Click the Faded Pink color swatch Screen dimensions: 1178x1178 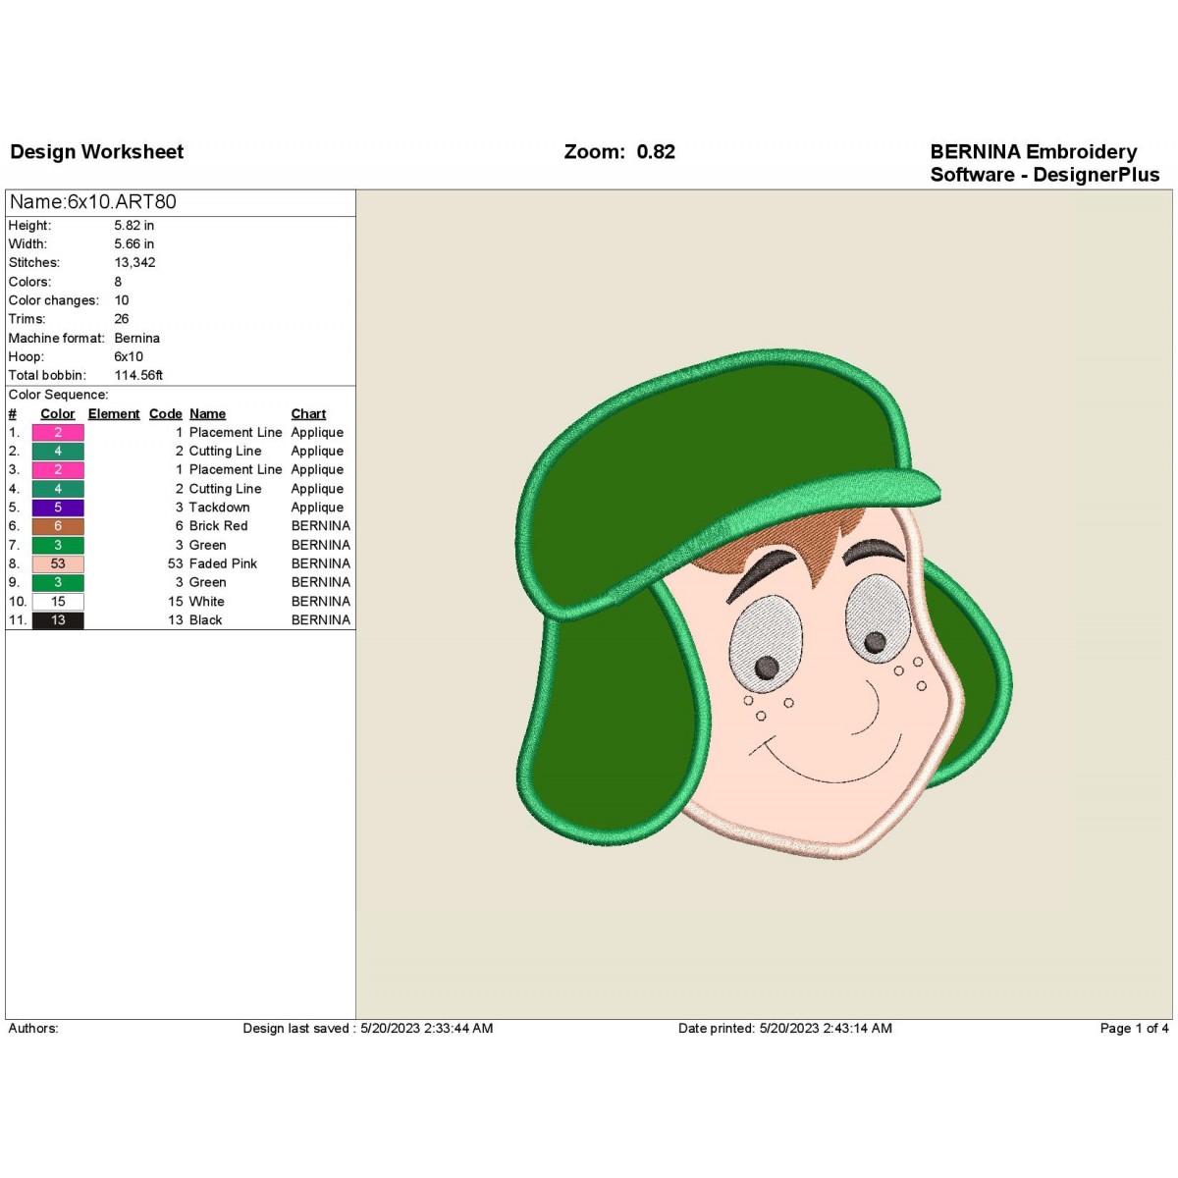(x=58, y=563)
